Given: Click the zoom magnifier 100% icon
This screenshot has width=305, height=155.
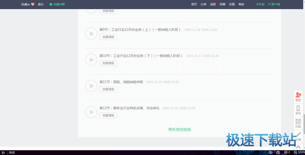Looking at the screenshot, I should coord(295,153).
